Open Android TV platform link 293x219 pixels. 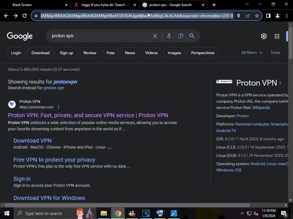point(226,131)
